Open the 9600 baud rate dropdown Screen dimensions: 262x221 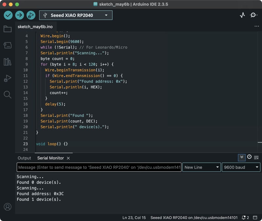click(241, 167)
